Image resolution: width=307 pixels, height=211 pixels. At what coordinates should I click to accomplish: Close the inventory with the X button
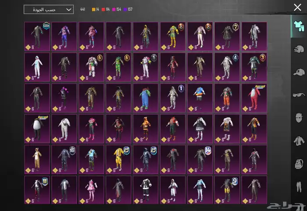tap(297, 7)
